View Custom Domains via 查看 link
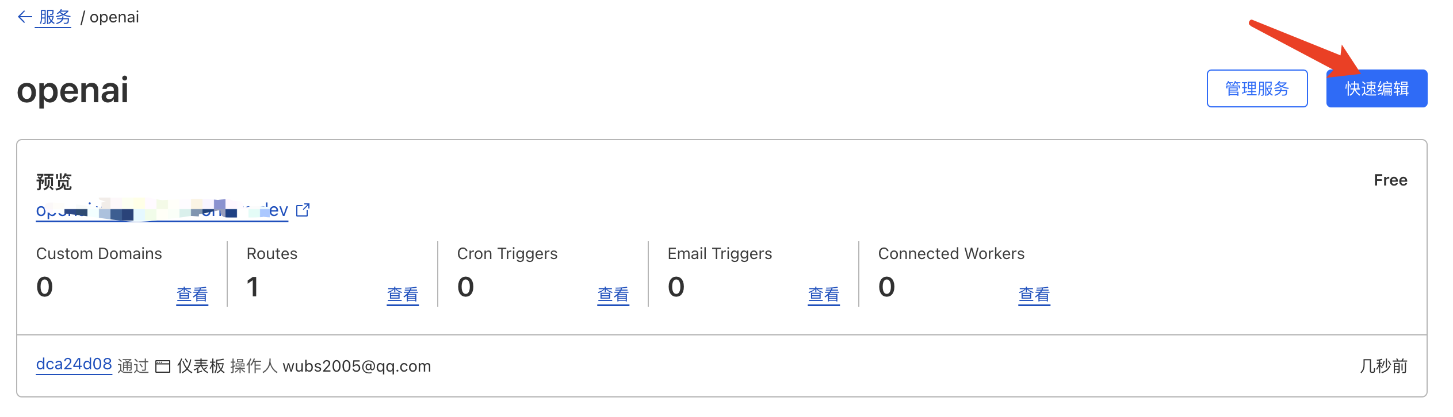The width and height of the screenshot is (1453, 417). point(192,295)
